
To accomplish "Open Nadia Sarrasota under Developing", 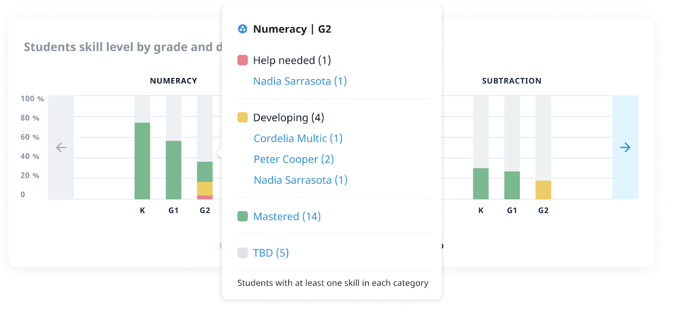I will click(x=300, y=180).
